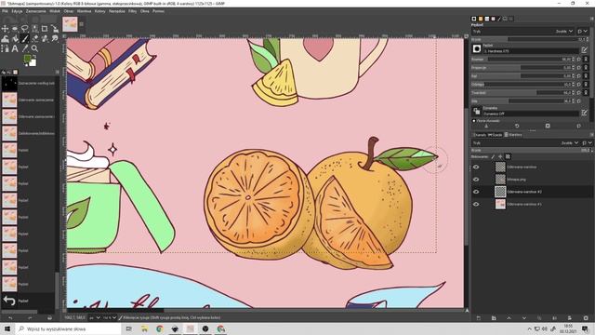The height and width of the screenshot is (335, 595).
Task: Select the Bucket Fill tool
Action: tap(15, 39)
